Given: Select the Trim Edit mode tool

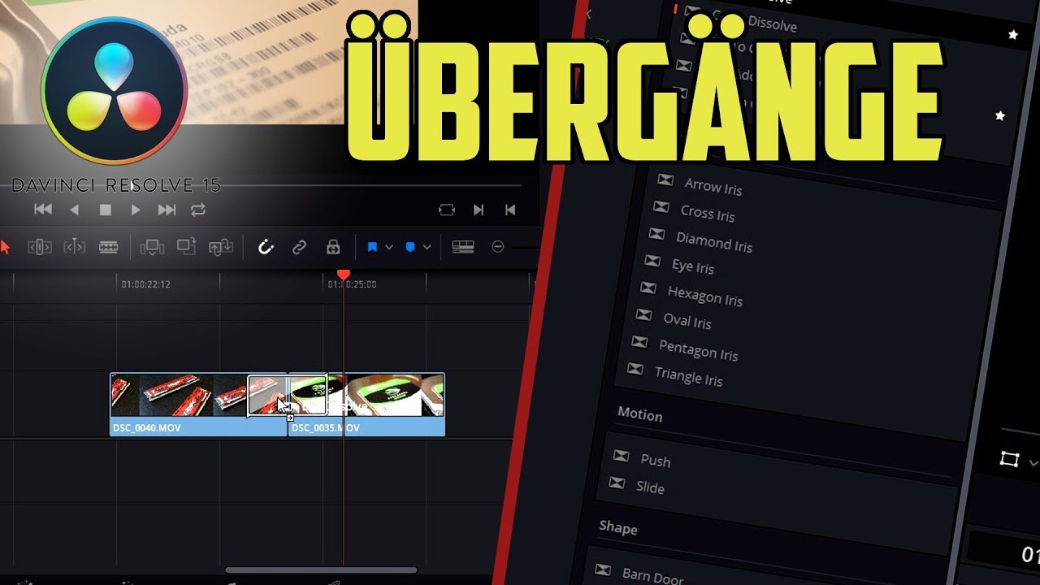Looking at the screenshot, I should pyautogui.click(x=39, y=247).
